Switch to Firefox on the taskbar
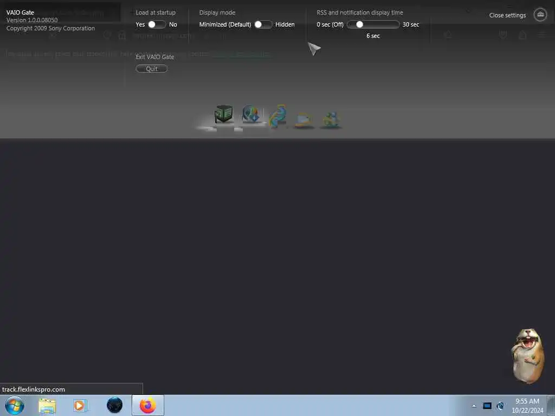 (x=148, y=405)
